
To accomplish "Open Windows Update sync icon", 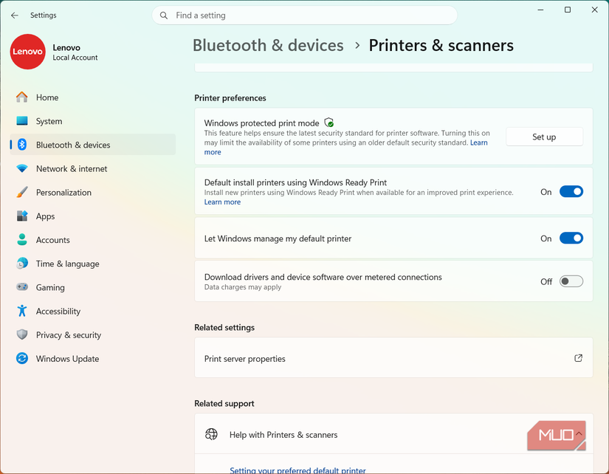I will [21, 358].
